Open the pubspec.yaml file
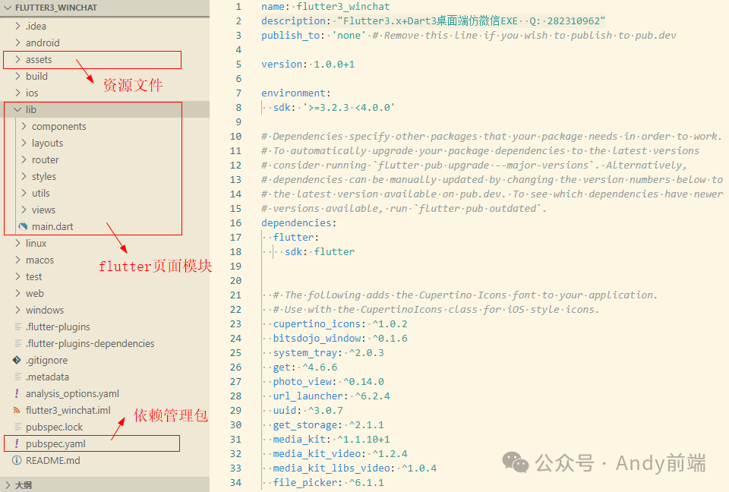This screenshot has height=492, width=729. click(x=55, y=443)
